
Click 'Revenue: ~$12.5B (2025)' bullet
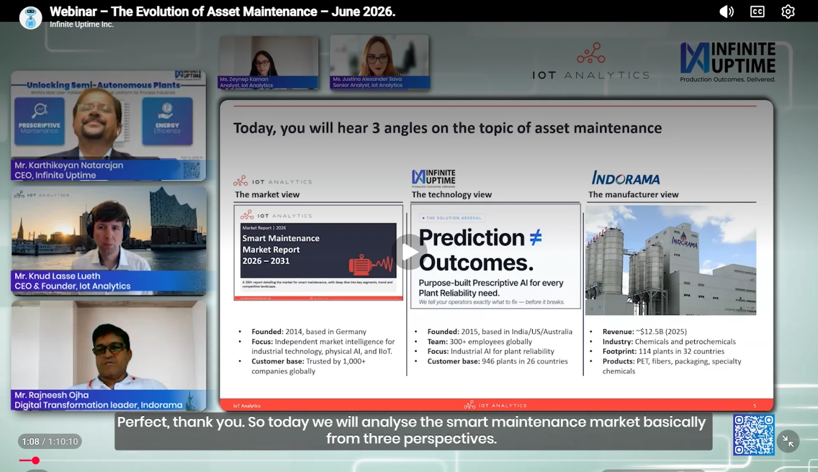pos(645,331)
